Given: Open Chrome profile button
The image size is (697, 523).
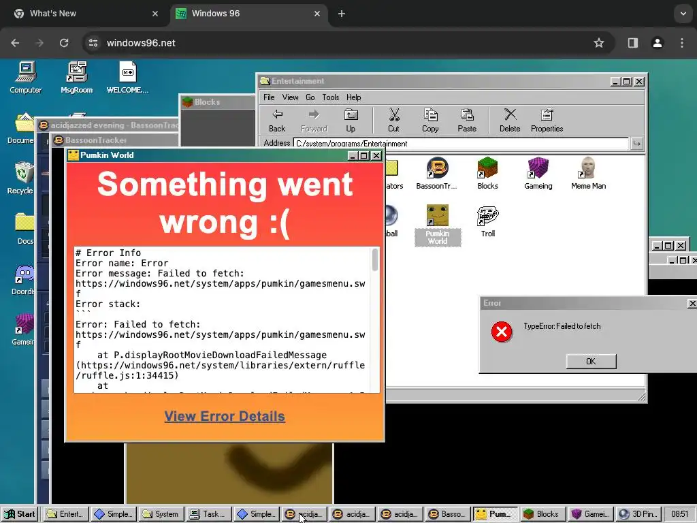Looking at the screenshot, I should pyautogui.click(x=657, y=43).
